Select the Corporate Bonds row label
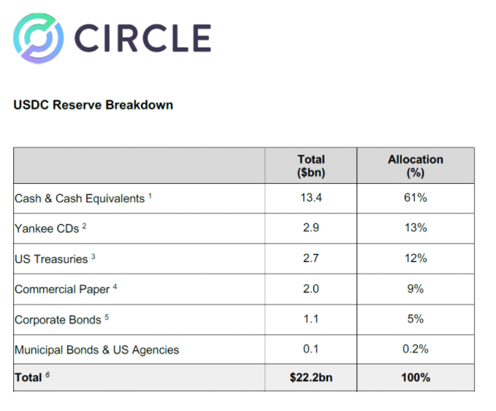Screen dimensions: 496x411 click(x=58, y=320)
